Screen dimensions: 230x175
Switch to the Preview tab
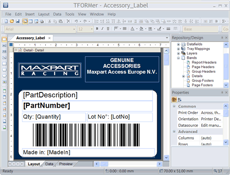click(x=66, y=164)
